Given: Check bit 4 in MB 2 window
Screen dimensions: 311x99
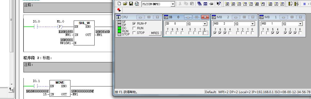Looking at the screenshot, I should pos(230,33).
